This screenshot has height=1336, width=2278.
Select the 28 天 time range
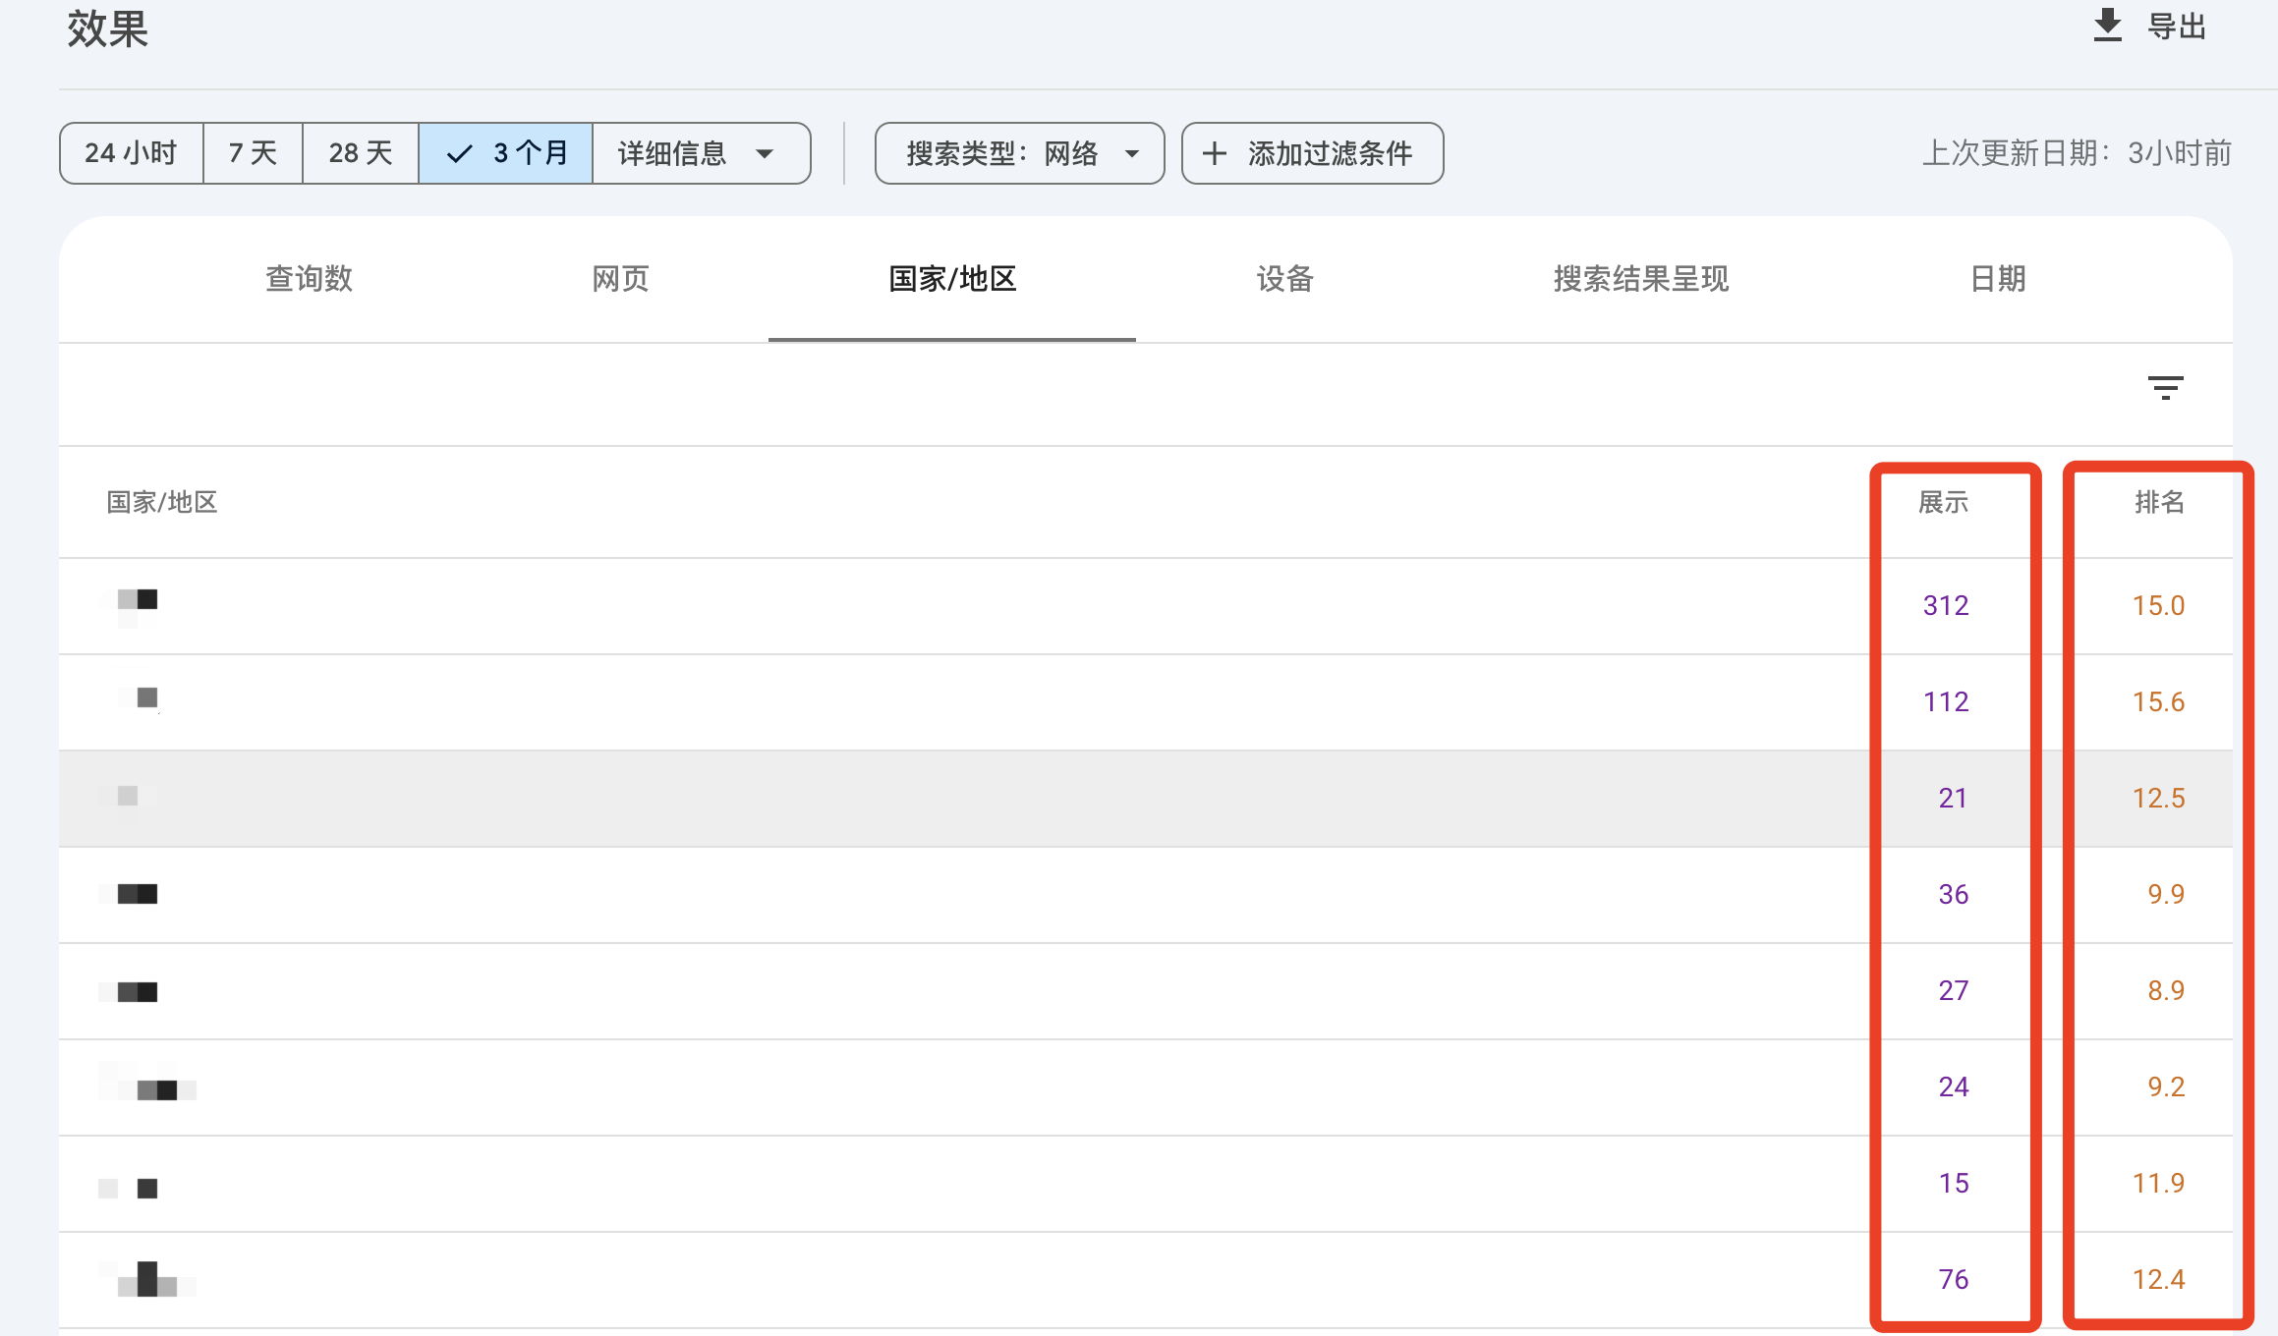361,153
